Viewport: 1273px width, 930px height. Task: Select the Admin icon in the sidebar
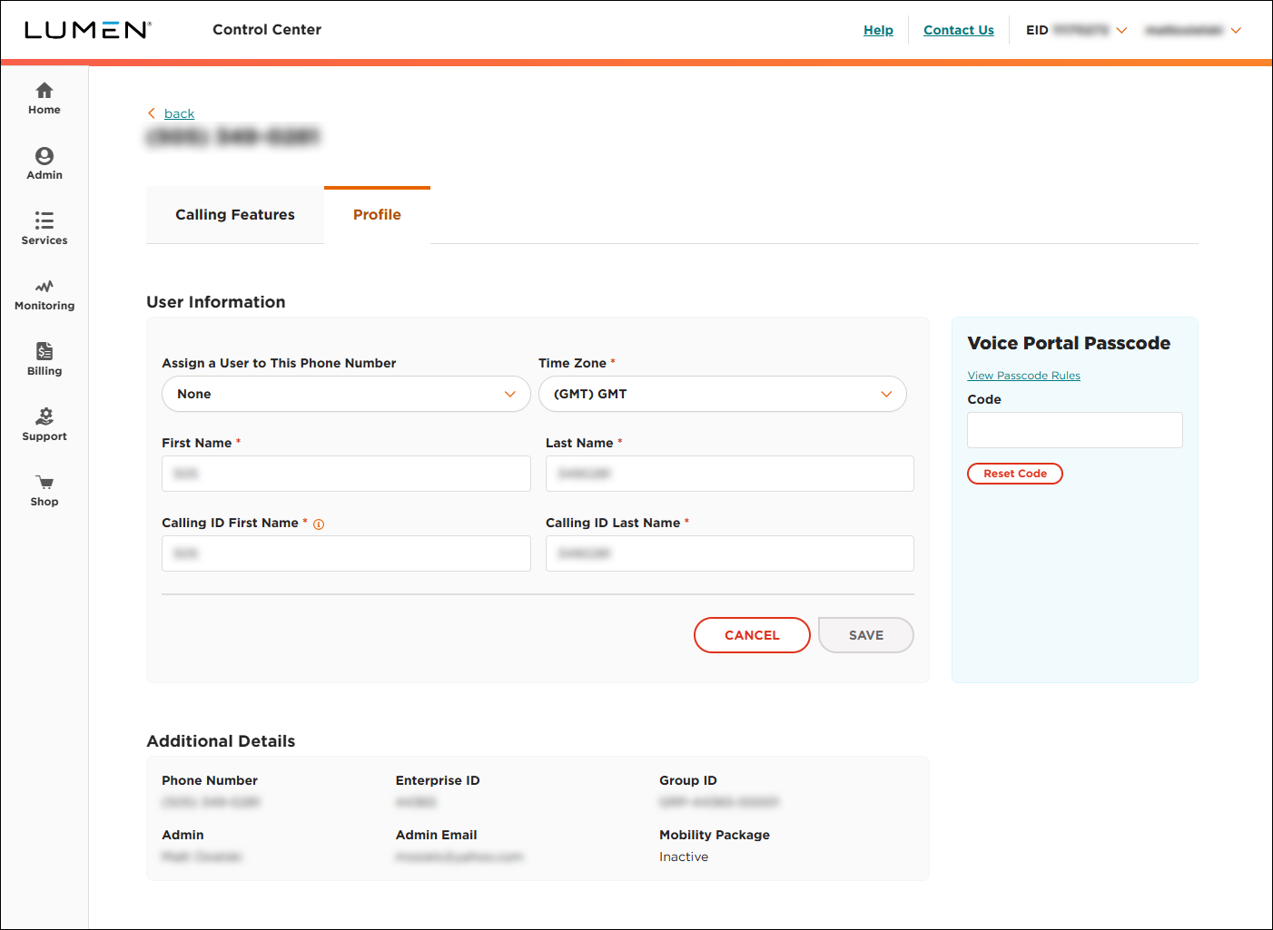[x=44, y=163]
